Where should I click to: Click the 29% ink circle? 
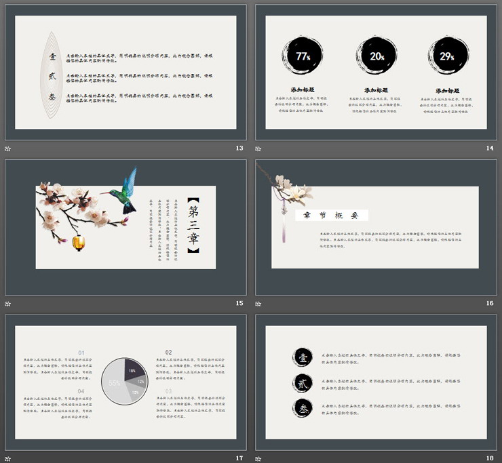point(448,56)
